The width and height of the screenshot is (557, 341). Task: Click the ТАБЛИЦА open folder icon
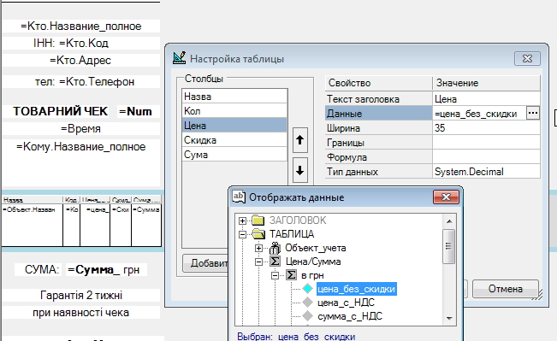(258, 234)
